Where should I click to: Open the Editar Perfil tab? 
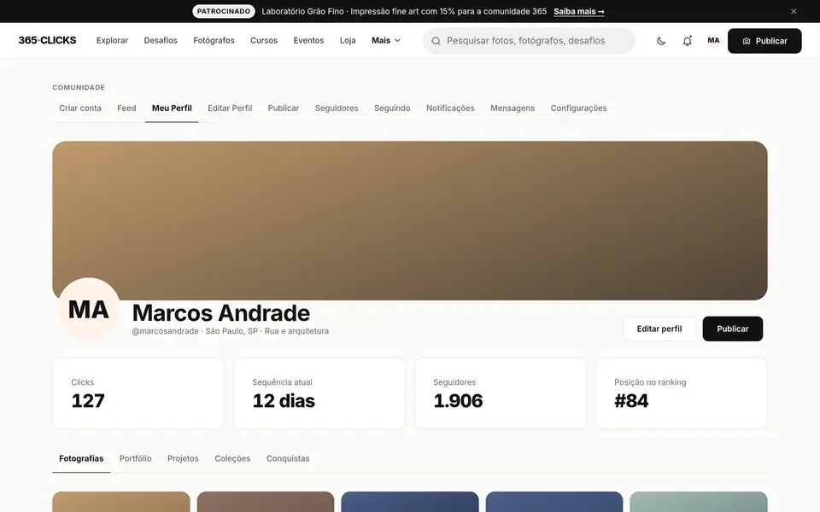230,108
